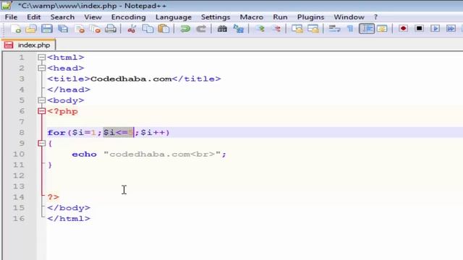Screen dimensions: 463x260
Task: Open the View menu
Action: (93, 17)
